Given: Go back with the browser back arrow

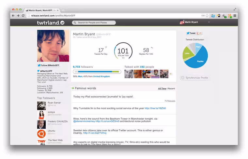Looking at the screenshot, I should [13, 15].
